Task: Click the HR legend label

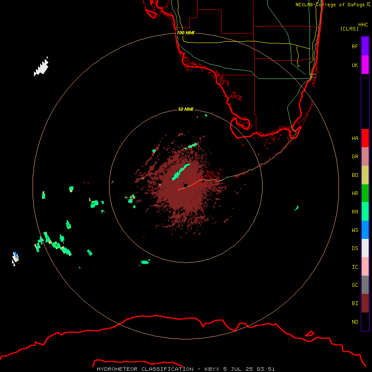Action: click(355, 193)
